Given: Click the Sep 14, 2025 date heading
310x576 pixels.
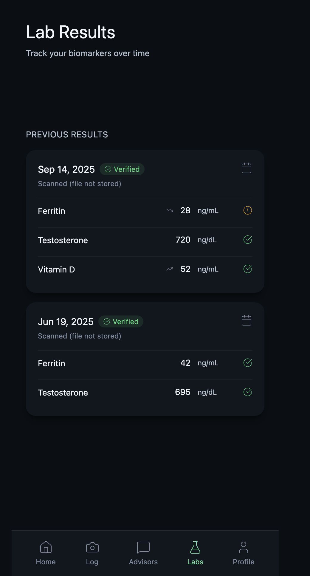Looking at the screenshot, I should (x=66, y=169).
